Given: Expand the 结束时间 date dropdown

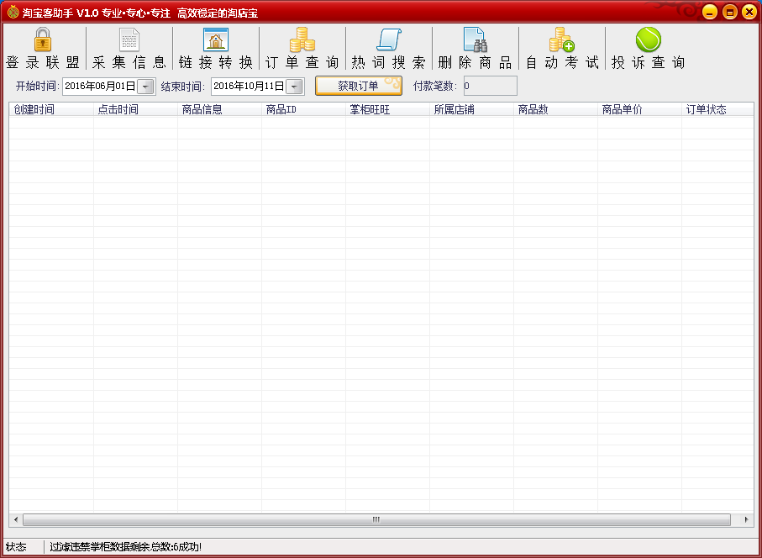Looking at the screenshot, I should [x=294, y=87].
